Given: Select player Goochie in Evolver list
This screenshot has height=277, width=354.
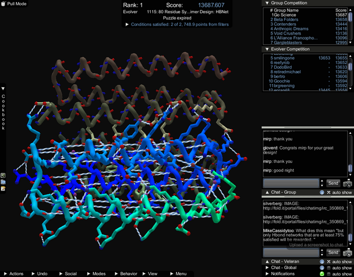Looking at the screenshot, I should pyautogui.click(x=305, y=81).
